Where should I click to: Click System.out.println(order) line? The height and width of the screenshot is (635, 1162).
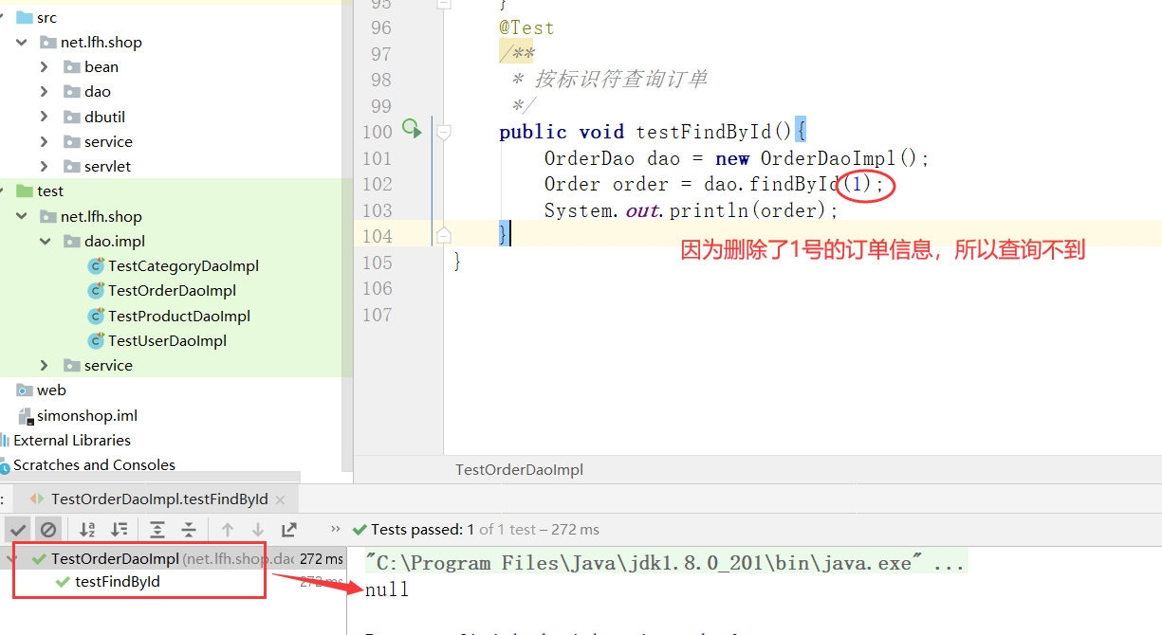click(x=692, y=210)
